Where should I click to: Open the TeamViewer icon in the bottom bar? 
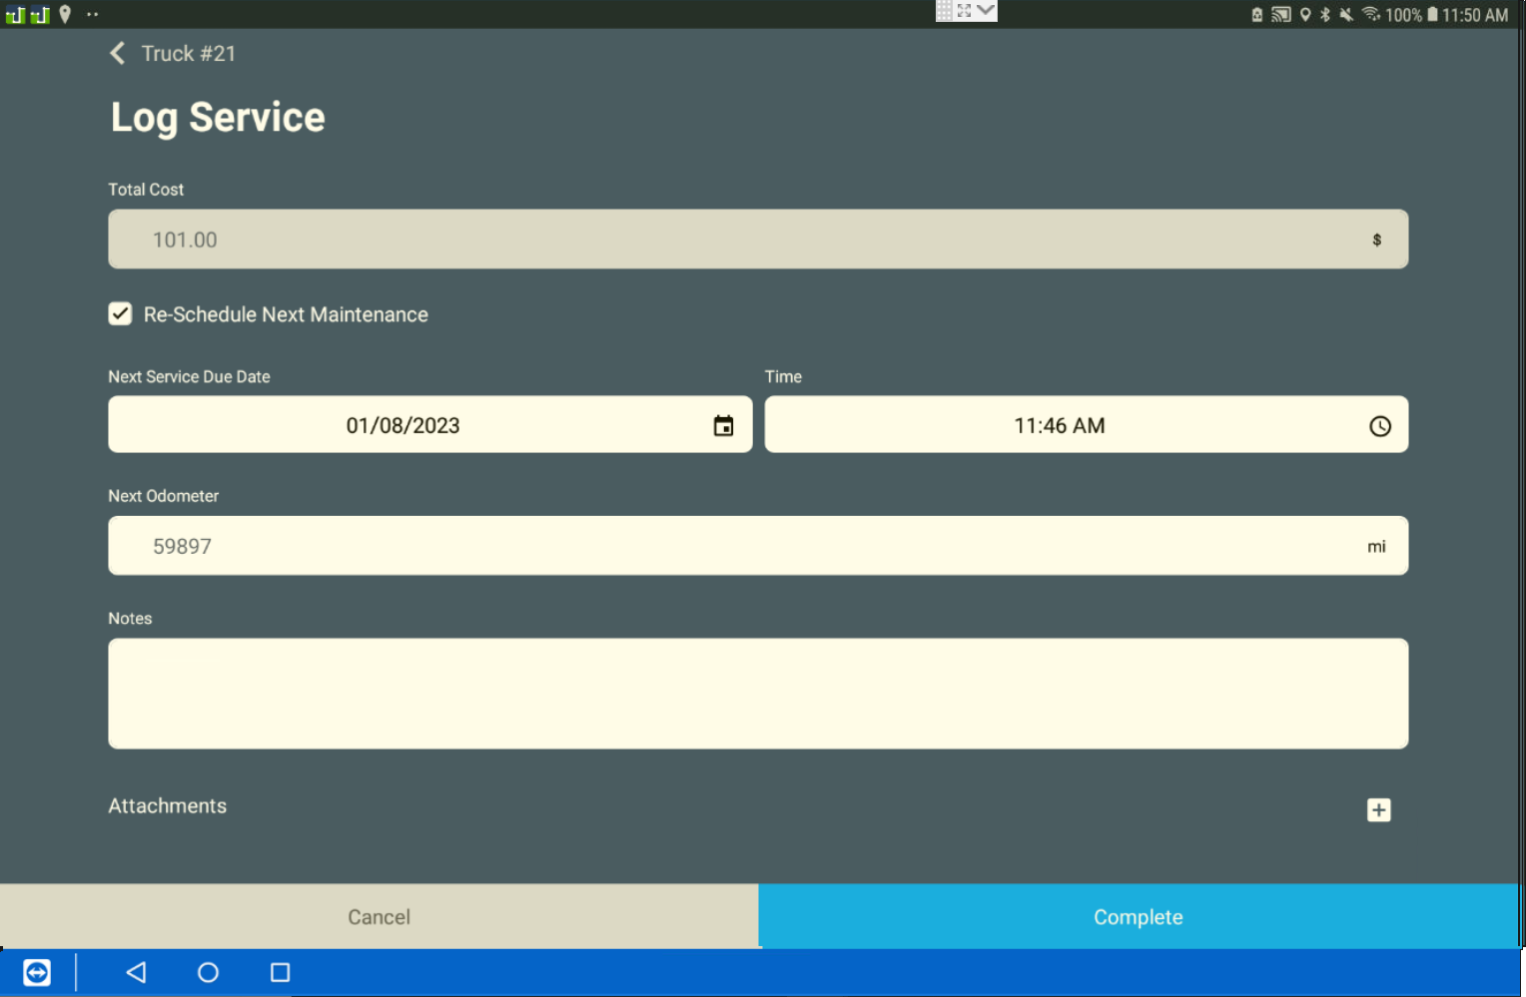37,972
